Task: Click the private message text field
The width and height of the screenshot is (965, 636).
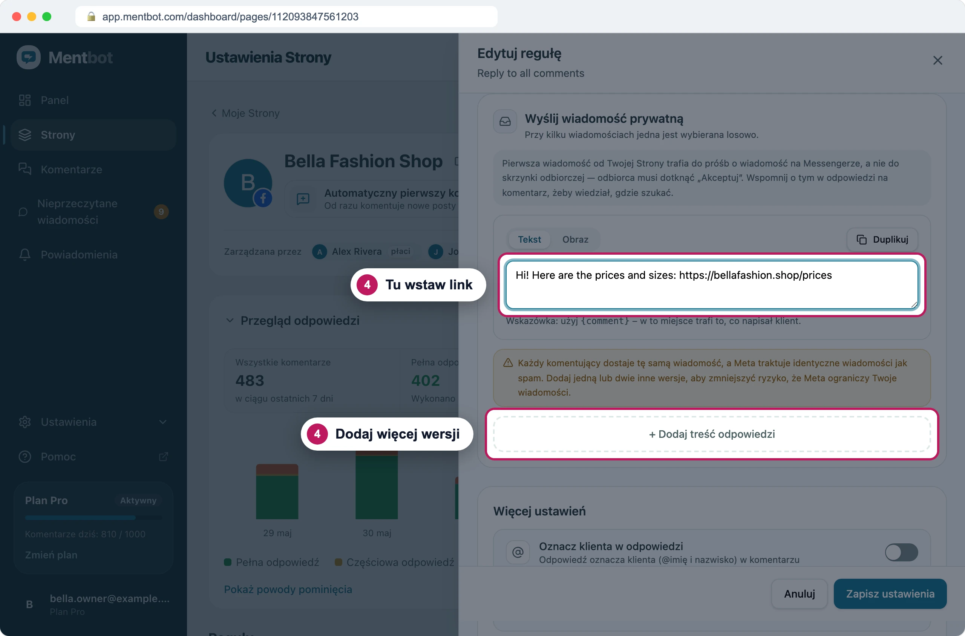Action: coord(711,285)
